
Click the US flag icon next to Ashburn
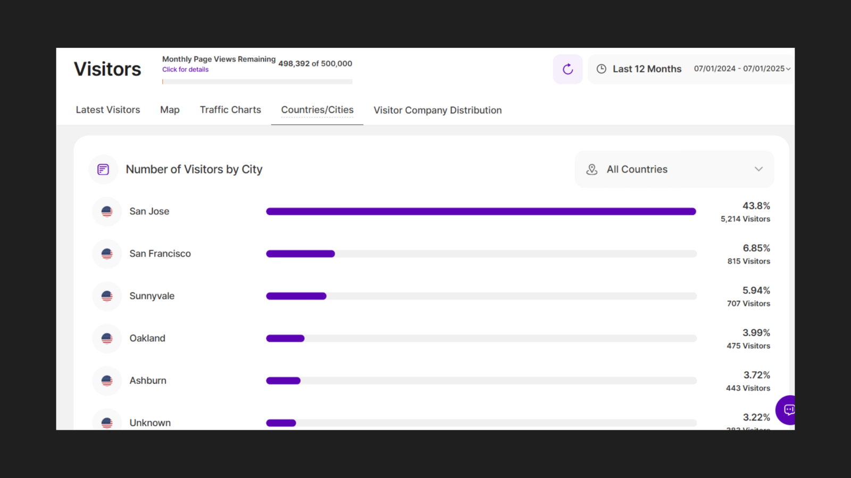coord(107,380)
